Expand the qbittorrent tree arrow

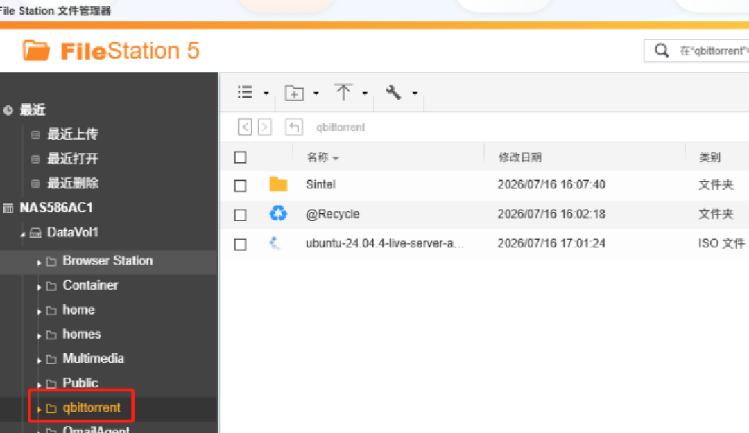39,409
